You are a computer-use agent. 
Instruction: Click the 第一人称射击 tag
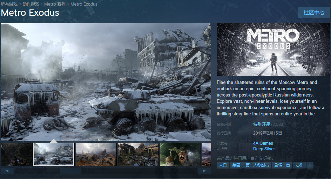(257, 165)
